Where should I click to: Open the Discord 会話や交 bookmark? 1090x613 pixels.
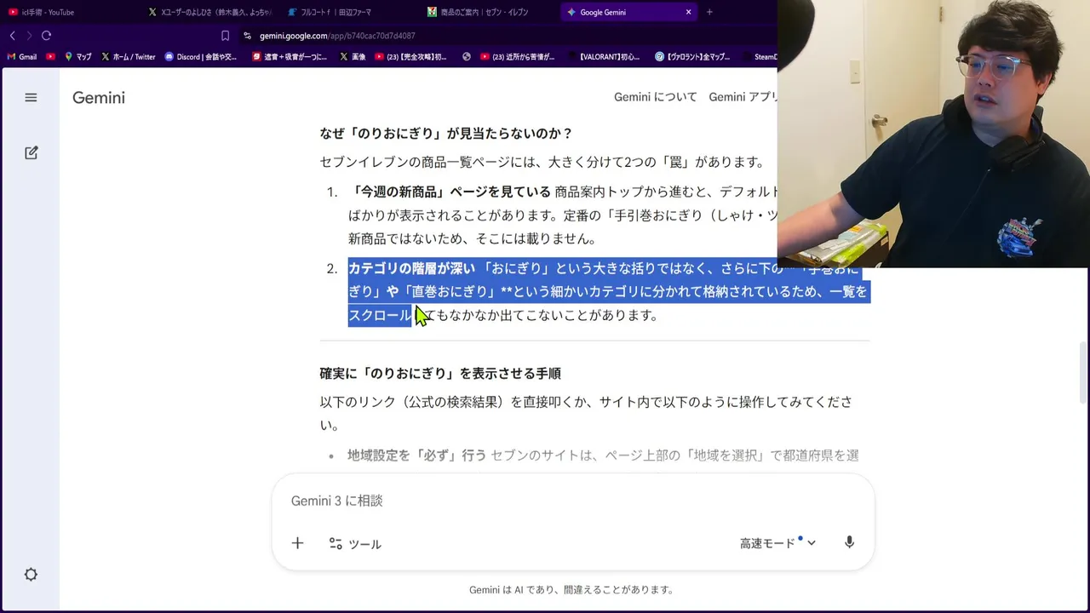(201, 57)
